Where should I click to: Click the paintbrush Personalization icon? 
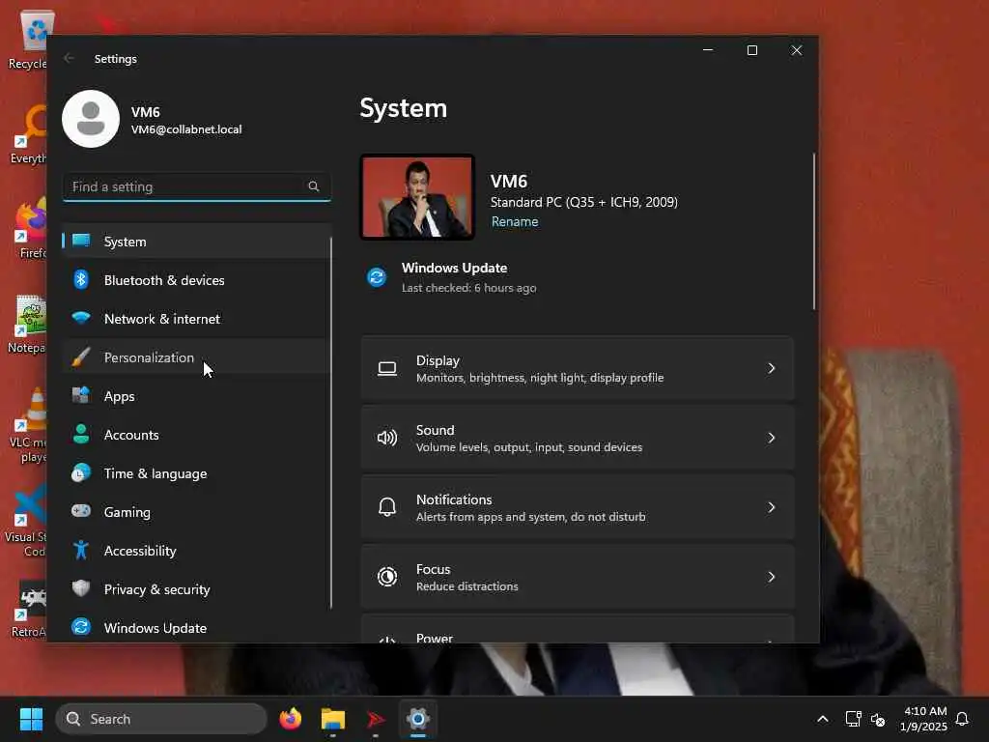[x=81, y=357]
